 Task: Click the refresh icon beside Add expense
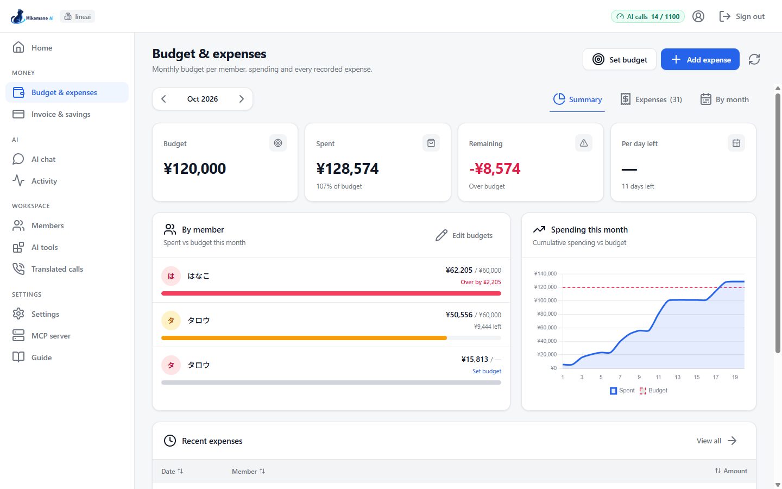[754, 59]
